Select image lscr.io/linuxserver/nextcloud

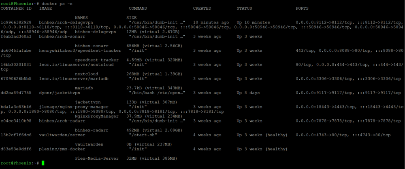[x=76, y=65]
